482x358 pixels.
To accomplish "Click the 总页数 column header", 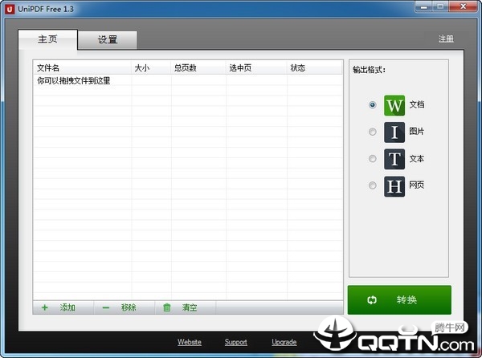I will click(198, 68).
